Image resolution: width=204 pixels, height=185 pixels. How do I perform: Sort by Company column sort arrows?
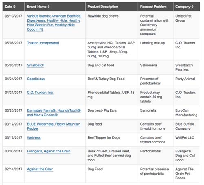coord(193,7)
